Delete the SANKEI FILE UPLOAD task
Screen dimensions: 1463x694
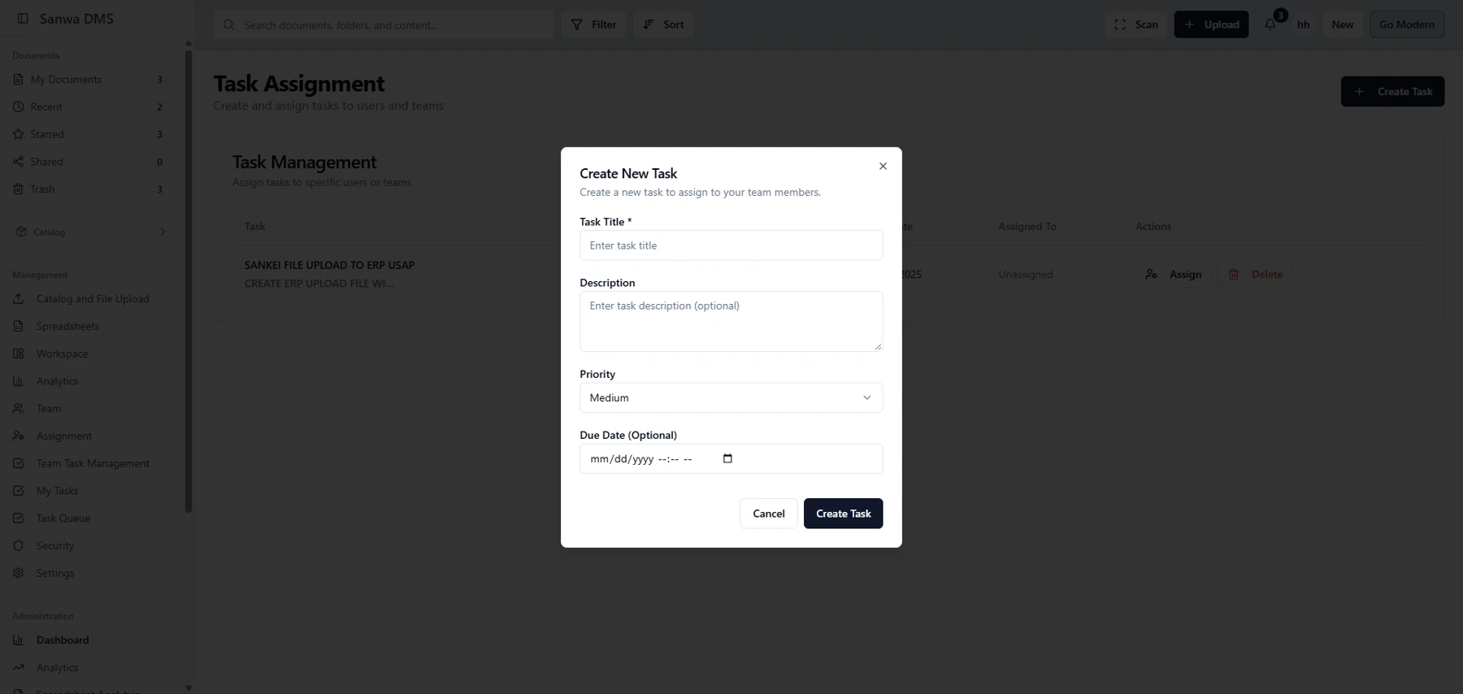point(1255,275)
